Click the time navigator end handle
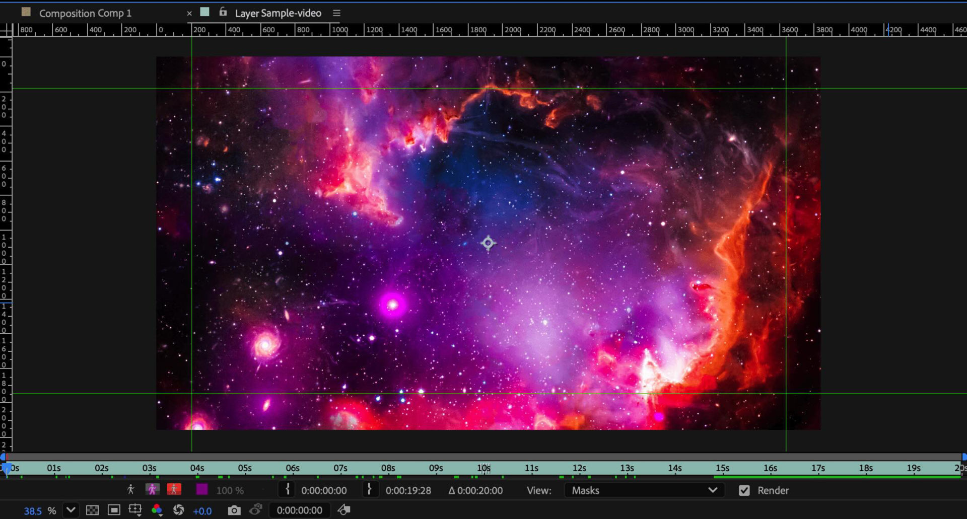Screen dimensions: 967x519 point(964,457)
